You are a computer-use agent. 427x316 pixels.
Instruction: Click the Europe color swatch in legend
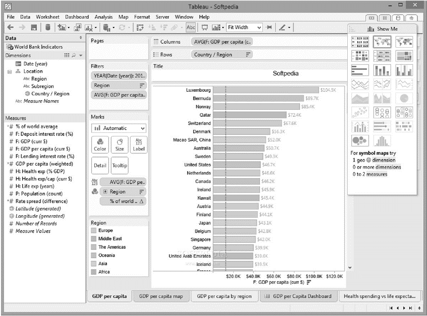coord(94,231)
